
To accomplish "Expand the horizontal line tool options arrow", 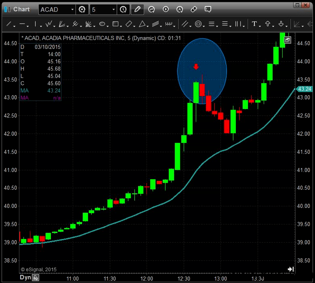I will click(28, 26).
